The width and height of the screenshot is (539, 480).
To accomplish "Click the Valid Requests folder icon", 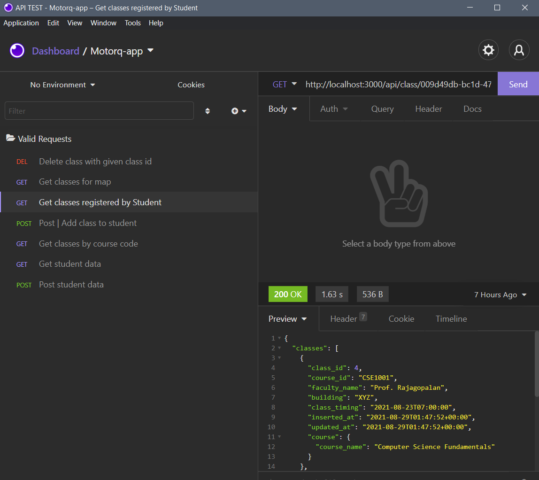I will pos(10,138).
